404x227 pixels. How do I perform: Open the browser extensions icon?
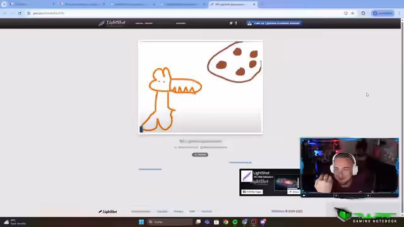364,13
